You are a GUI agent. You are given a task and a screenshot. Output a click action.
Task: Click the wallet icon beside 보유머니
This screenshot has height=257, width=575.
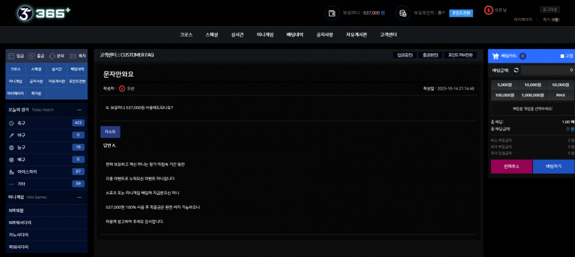click(332, 13)
